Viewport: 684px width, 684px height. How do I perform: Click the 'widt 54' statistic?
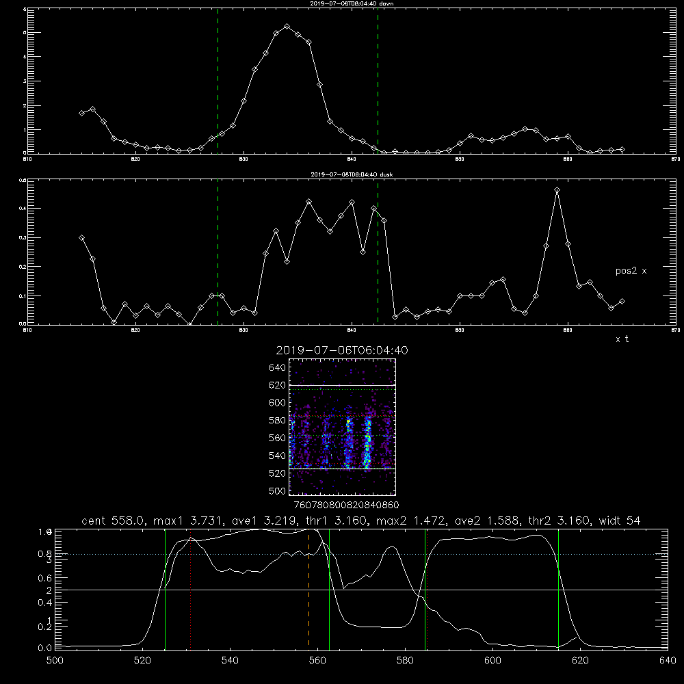tap(620, 521)
